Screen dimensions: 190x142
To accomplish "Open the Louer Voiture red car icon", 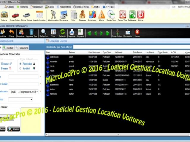I will 15,16.
